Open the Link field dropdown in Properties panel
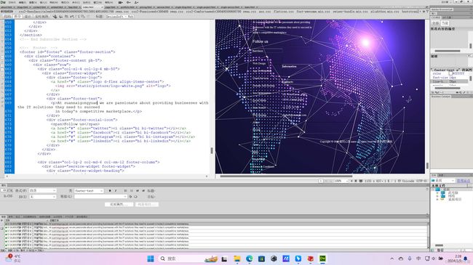Screen dimensions: 473x265 pyautogui.click(x=100, y=196)
